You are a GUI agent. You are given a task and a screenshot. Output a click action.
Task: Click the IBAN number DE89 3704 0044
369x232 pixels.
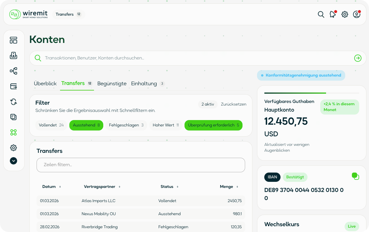(x=304, y=194)
